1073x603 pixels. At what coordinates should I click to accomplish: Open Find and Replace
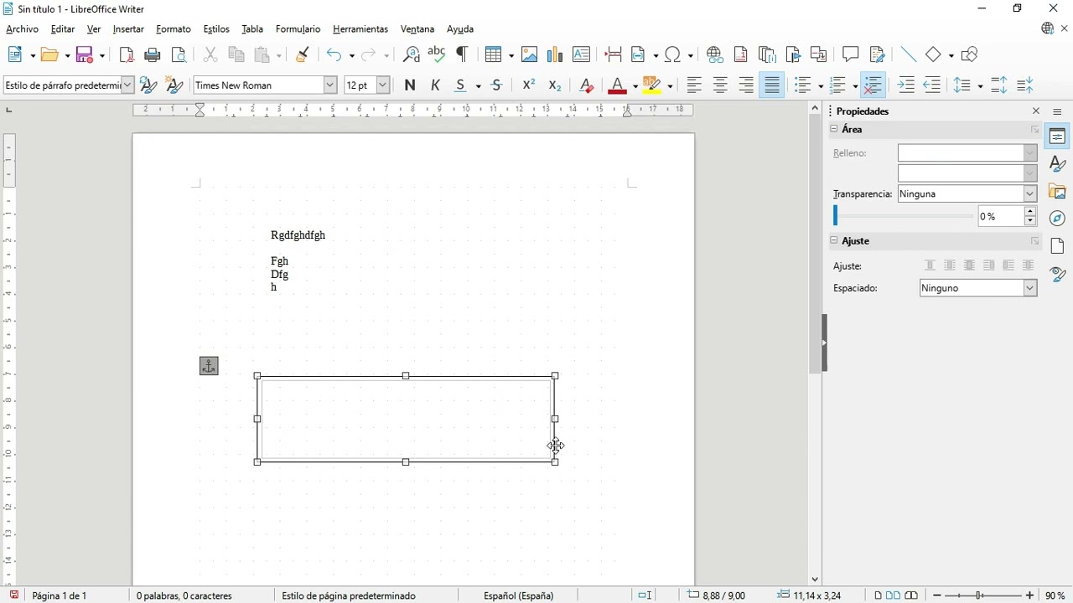coord(411,55)
